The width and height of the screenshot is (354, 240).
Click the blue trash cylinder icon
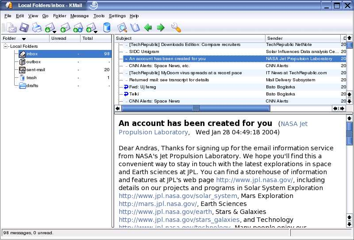(107, 27)
